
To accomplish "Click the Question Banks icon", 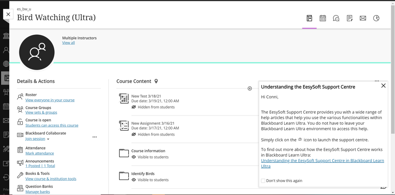I will coord(20,188).
